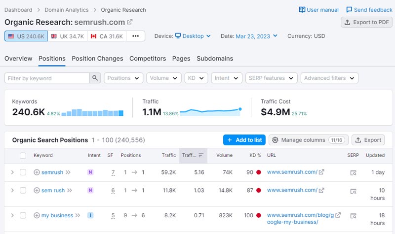Open external link icon next to semrush.com title

(130, 22)
